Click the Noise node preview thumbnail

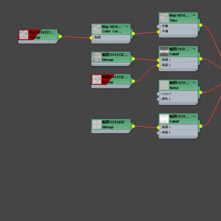[x=164, y=85]
